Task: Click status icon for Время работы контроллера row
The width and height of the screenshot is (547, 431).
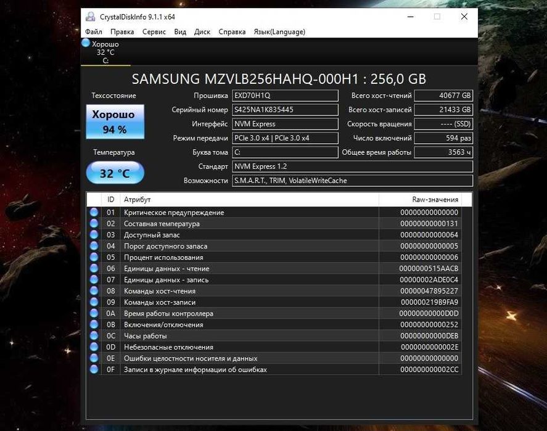Action: [x=94, y=313]
